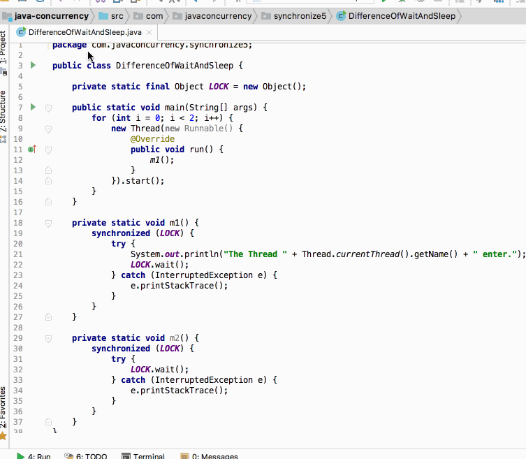526x459 pixels.
Task: Collapse the m1() method fold on line 18
Action: click(48, 223)
